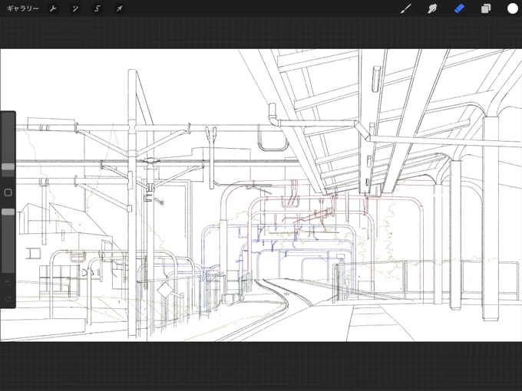Open the ギャラリー gallery view
522x391 pixels.
click(22, 8)
